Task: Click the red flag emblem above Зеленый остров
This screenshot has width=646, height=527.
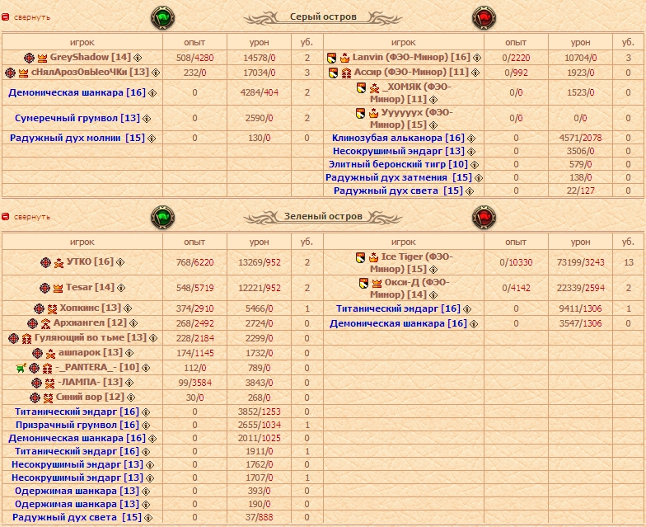Action: click(484, 218)
